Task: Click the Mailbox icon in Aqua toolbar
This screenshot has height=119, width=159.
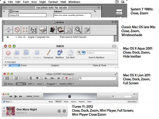Action: point(59,54)
